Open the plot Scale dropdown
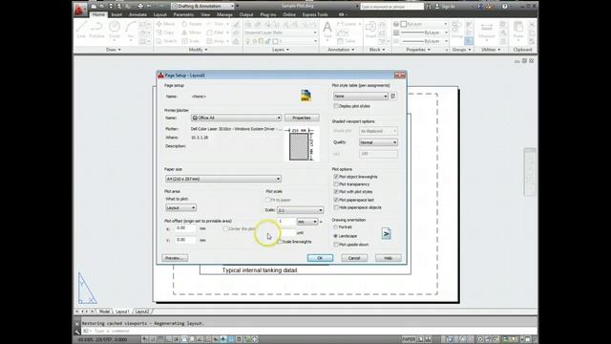The image size is (611, 344). click(300, 210)
